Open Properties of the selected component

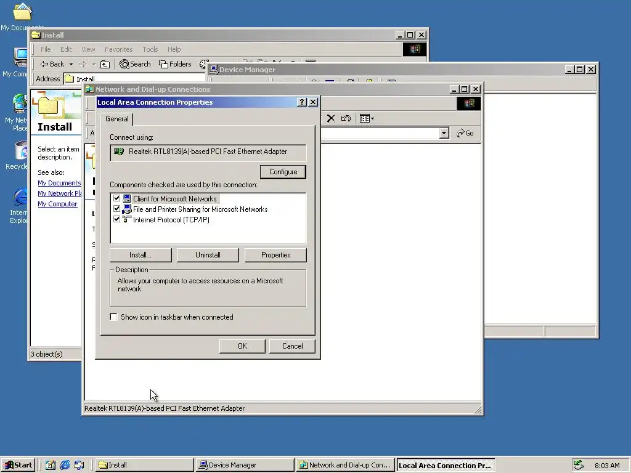click(275, 255)
